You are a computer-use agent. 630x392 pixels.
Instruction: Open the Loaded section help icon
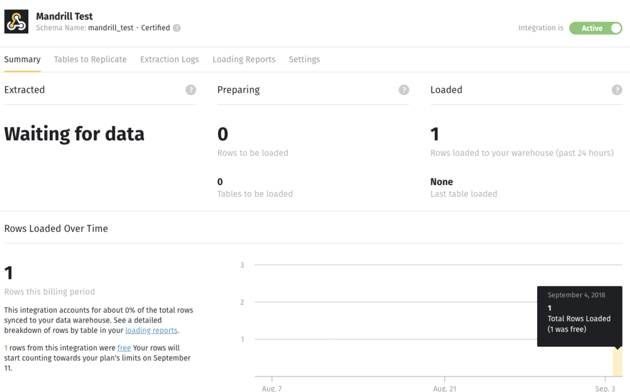[617, 90]
